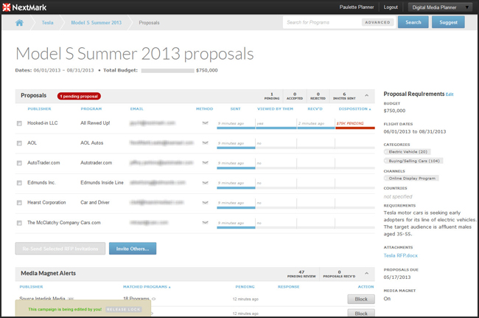Sort by Sent column header
The image size is (479, 318).
236,109
